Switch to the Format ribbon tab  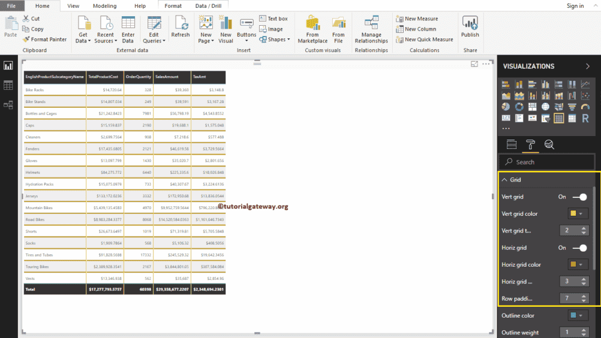click(173, 6)
